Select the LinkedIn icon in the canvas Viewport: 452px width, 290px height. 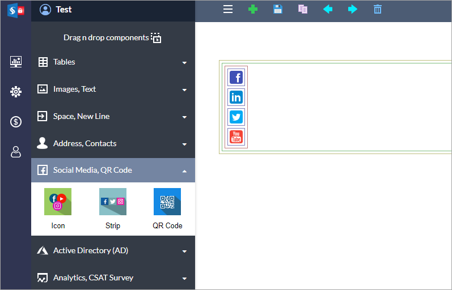236,97
